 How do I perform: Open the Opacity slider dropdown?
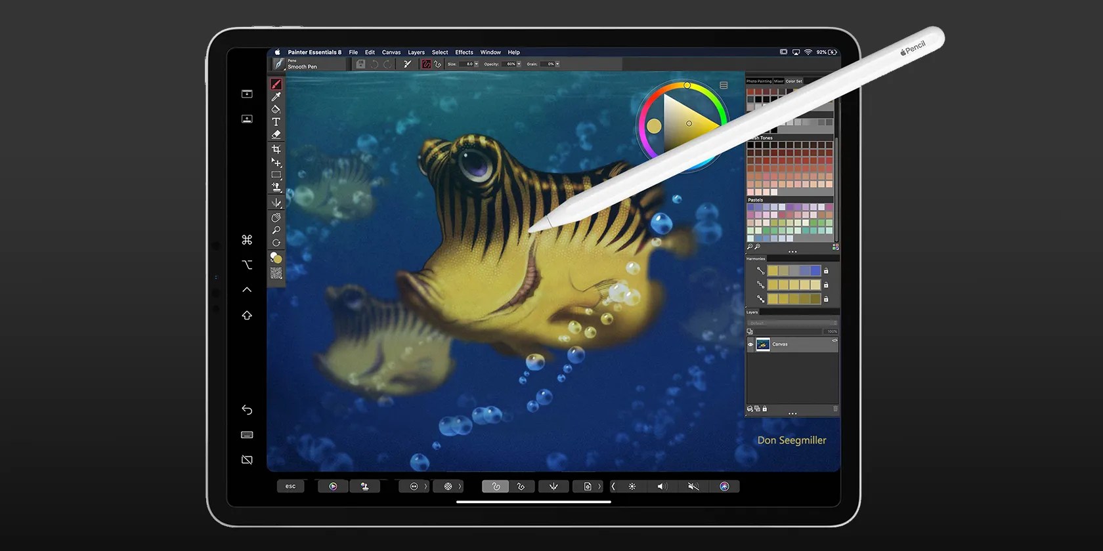click(x=519, y=64)
